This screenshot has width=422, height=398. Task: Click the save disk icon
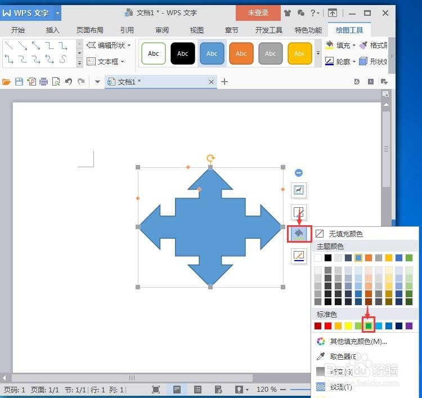pos(19,82)
